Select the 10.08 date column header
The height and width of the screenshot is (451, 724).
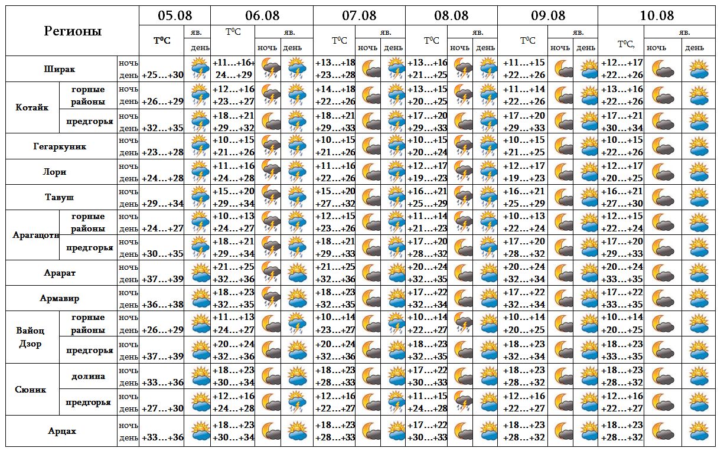point(657,15)
